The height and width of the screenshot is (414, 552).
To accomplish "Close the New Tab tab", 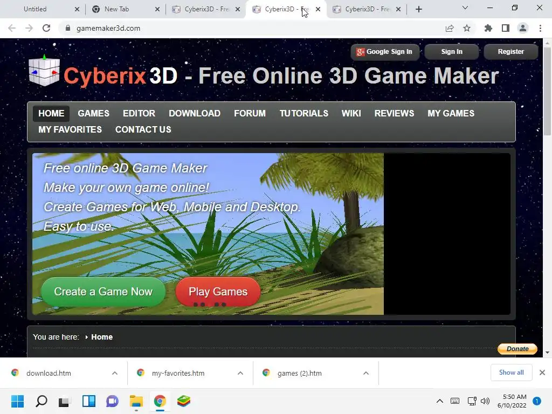I will click(x=157, y=9).
